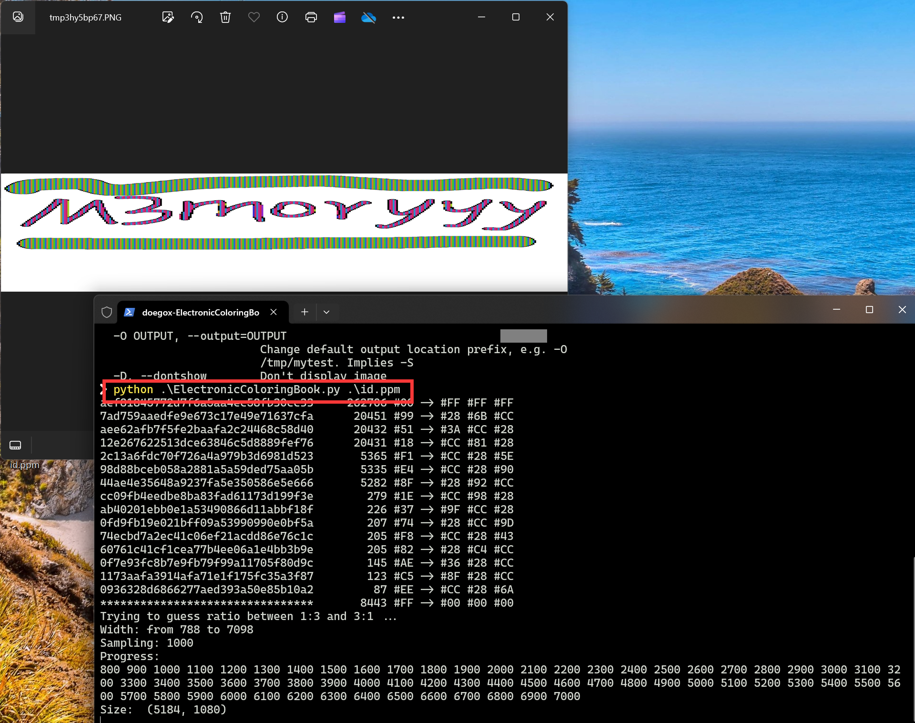Viewport: 915px width, 723px height.
Task: Click hash 98d88bceb058a2881a5a59ded75aa05b
Action: click(207, 469)
